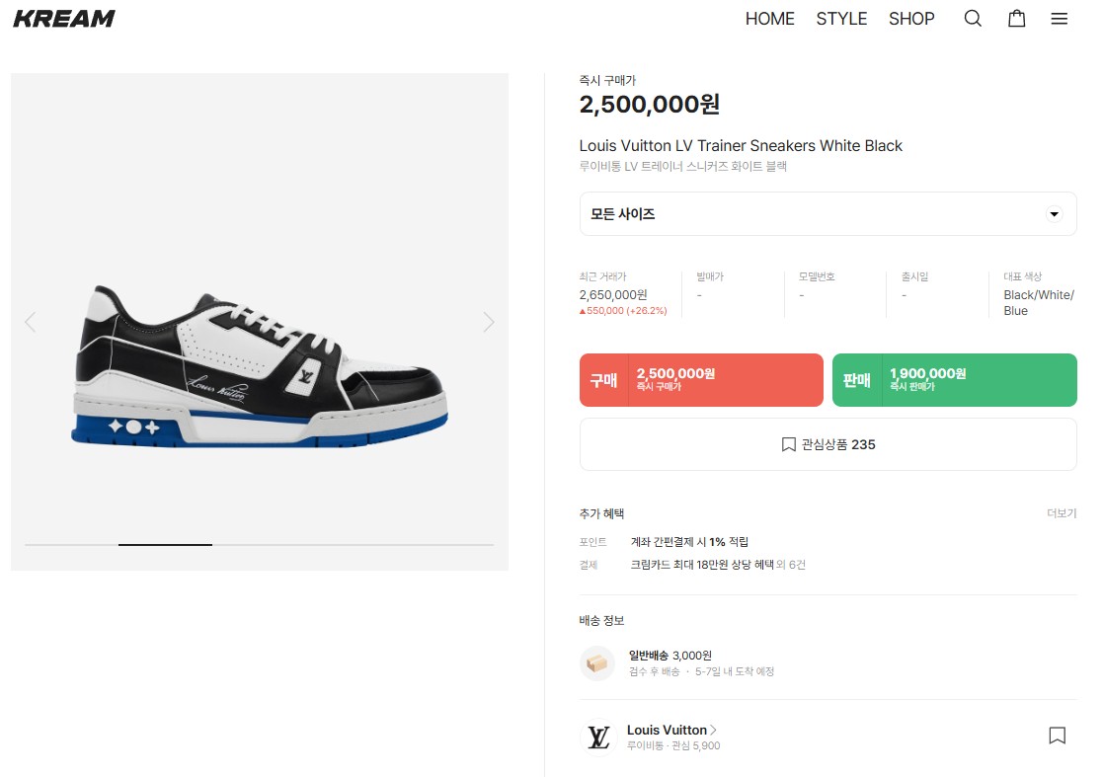
Task: Open the STYLE menu item
Action: (x=841, y=19)
